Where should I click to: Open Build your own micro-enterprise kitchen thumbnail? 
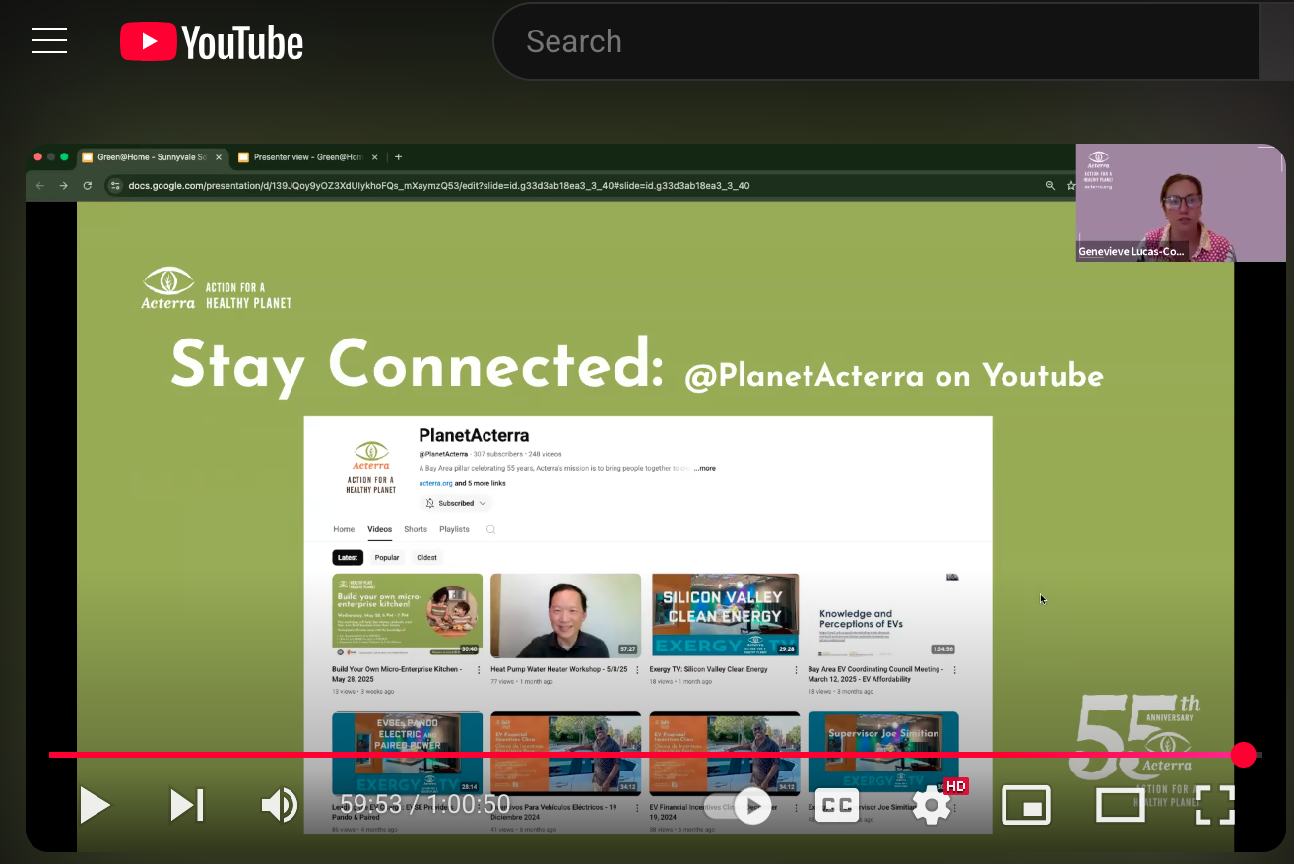pos(408,615)
